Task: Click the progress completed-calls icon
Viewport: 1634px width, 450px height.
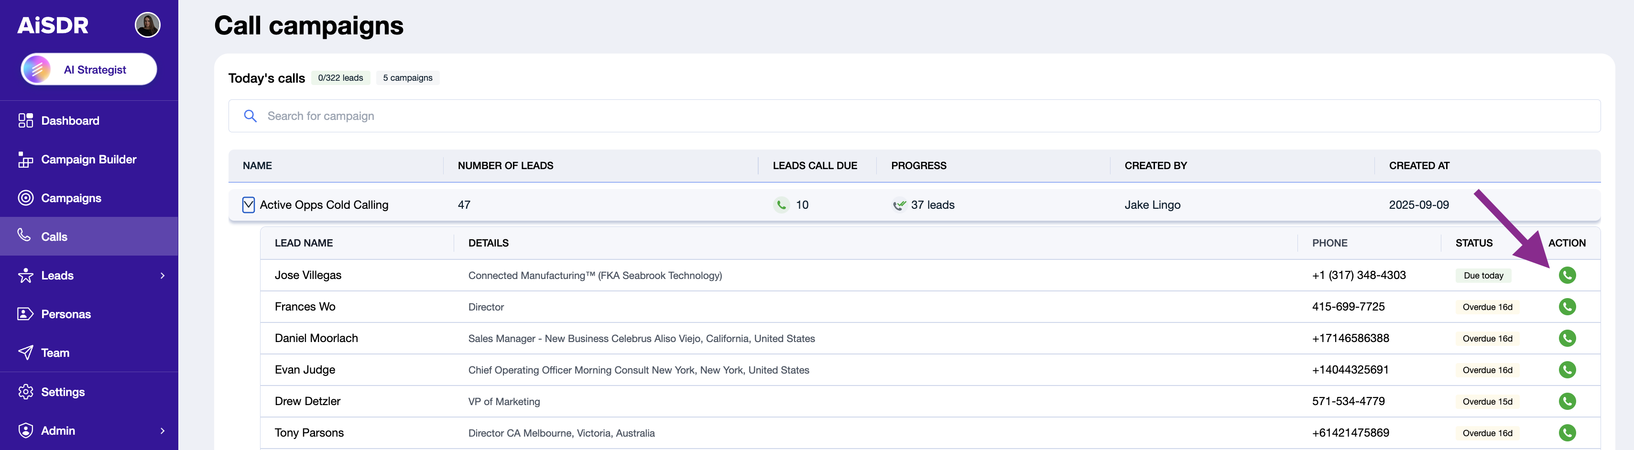Action: pos(899,205)
